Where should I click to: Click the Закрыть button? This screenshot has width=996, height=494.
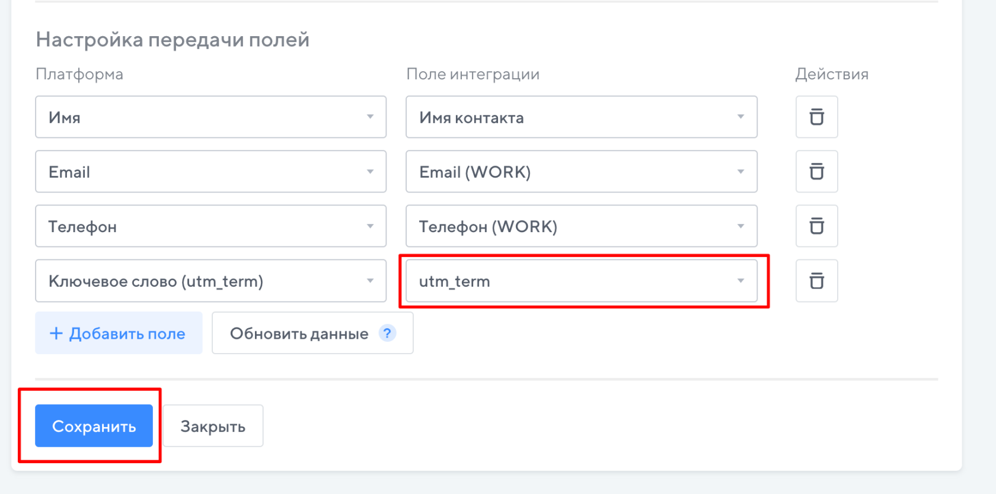[213, 426]
